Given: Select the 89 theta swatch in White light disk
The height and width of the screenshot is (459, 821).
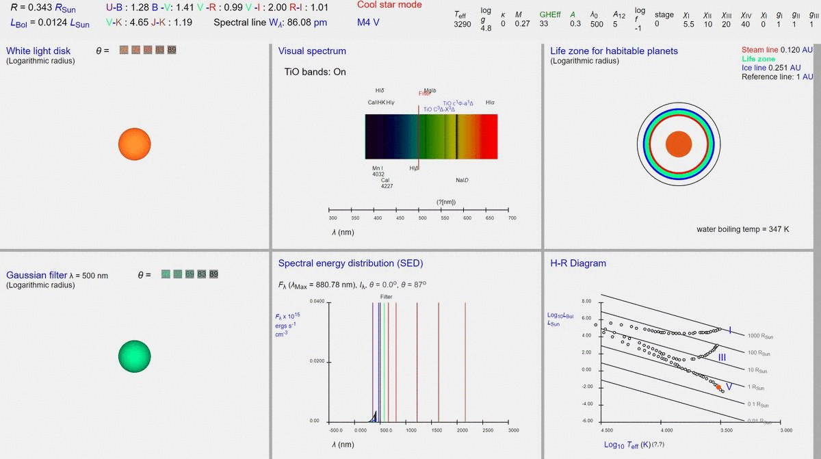Looking at the screenshot, I should [171, 50].
